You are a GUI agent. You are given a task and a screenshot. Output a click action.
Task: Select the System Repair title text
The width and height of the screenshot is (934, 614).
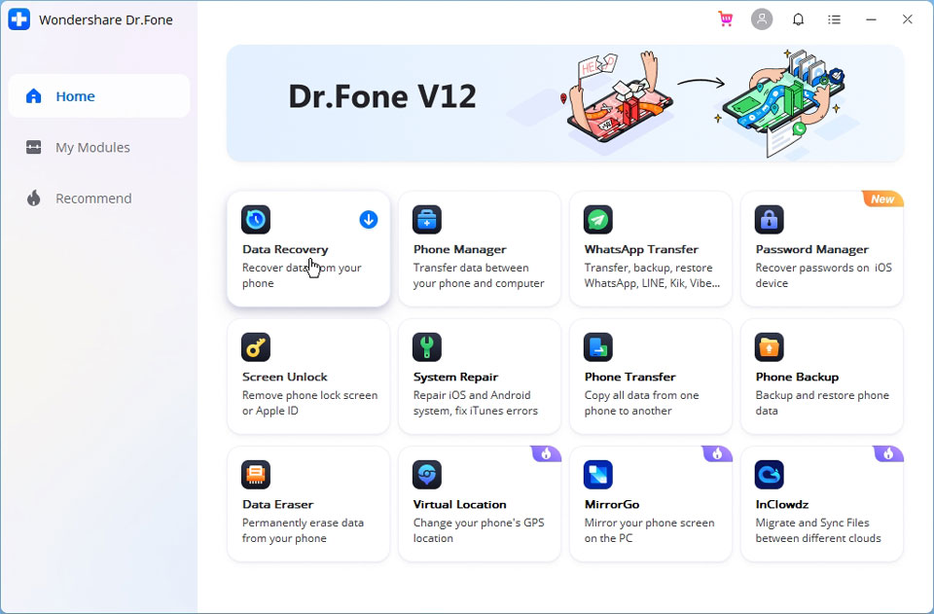(x=455, y=377)
